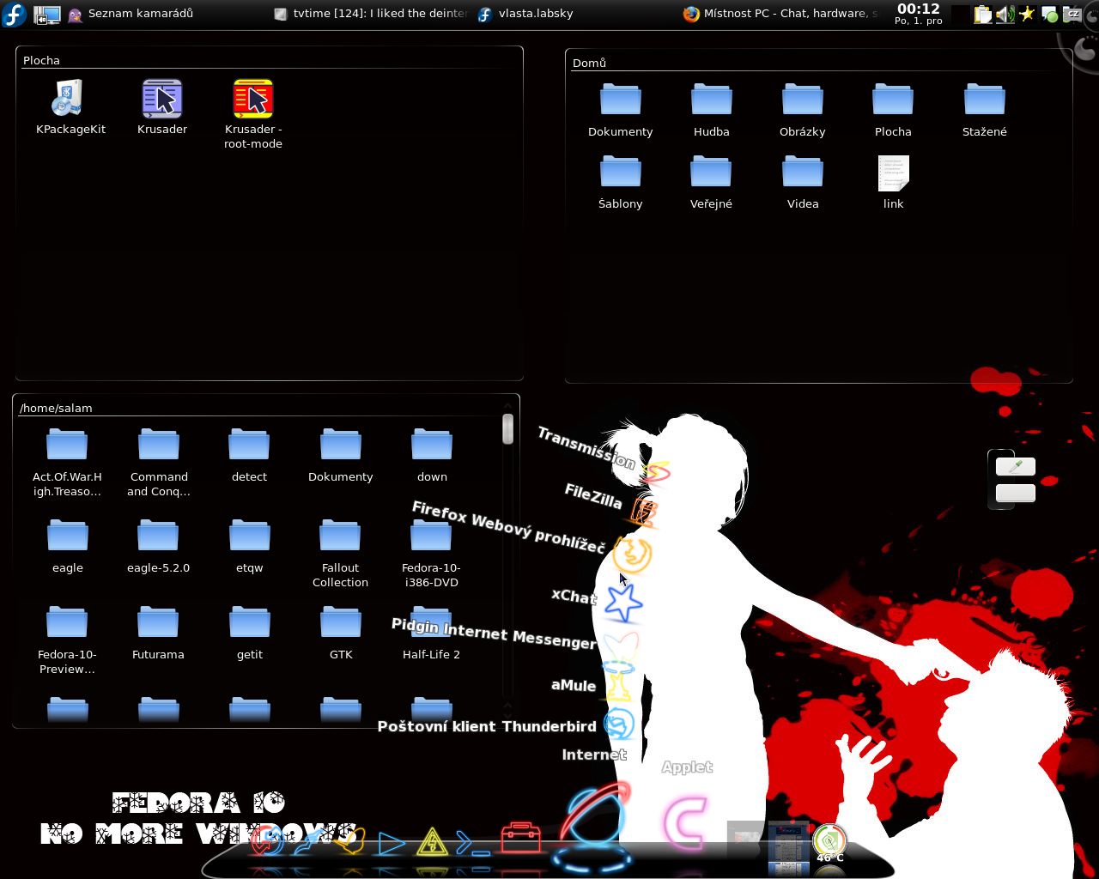Click the temperature 46°C monitor applet
1099x879 pixels.
[829, 844]
